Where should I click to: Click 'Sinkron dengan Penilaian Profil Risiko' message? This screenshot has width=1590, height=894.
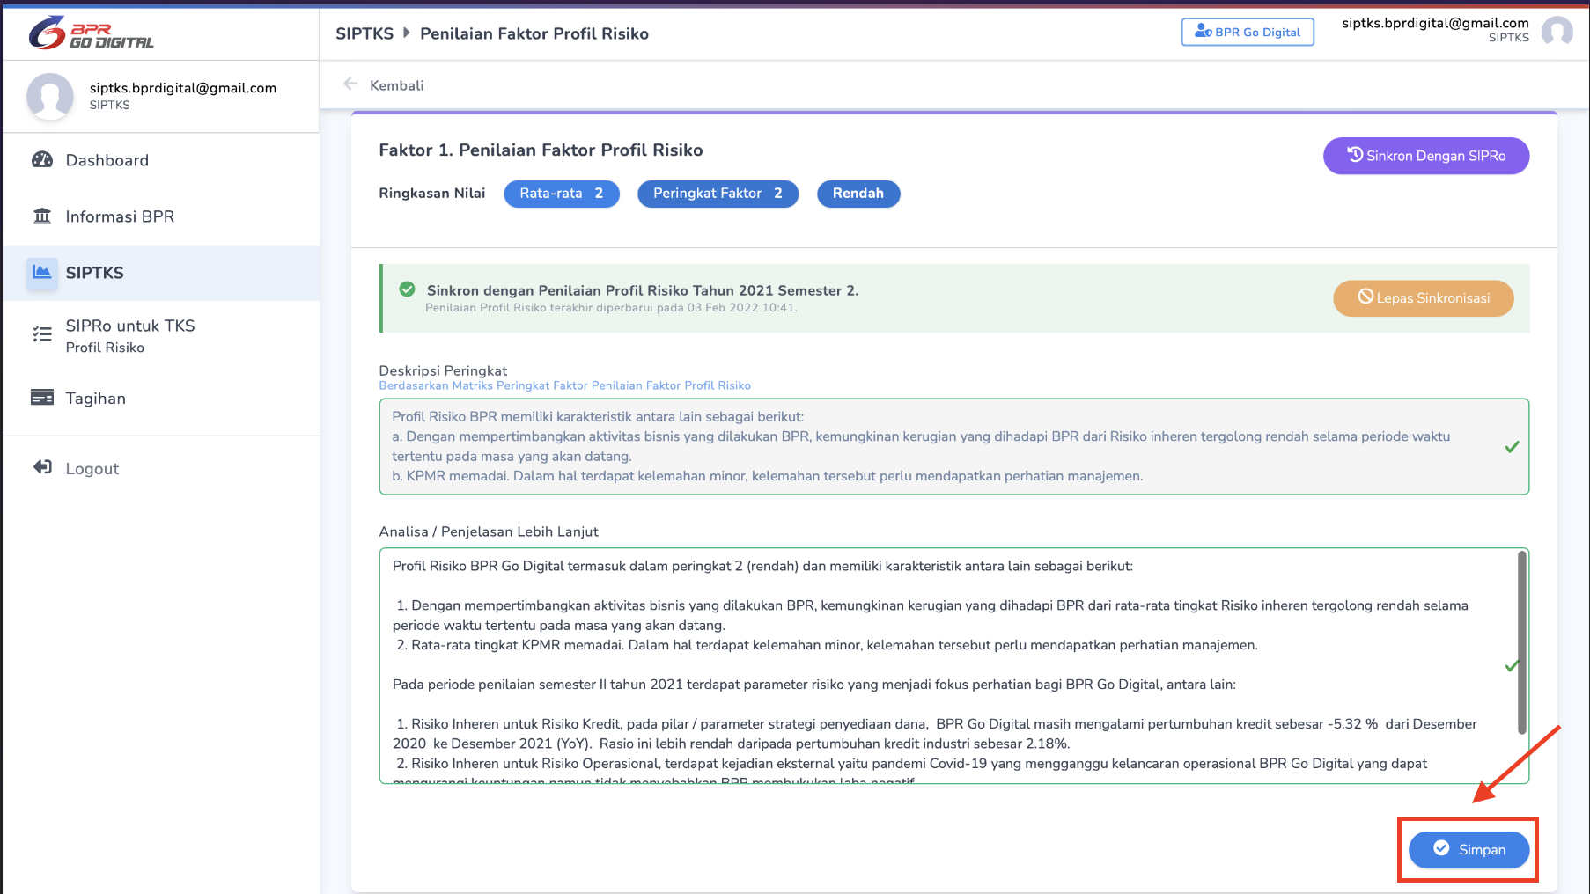(x=643, y=290)
